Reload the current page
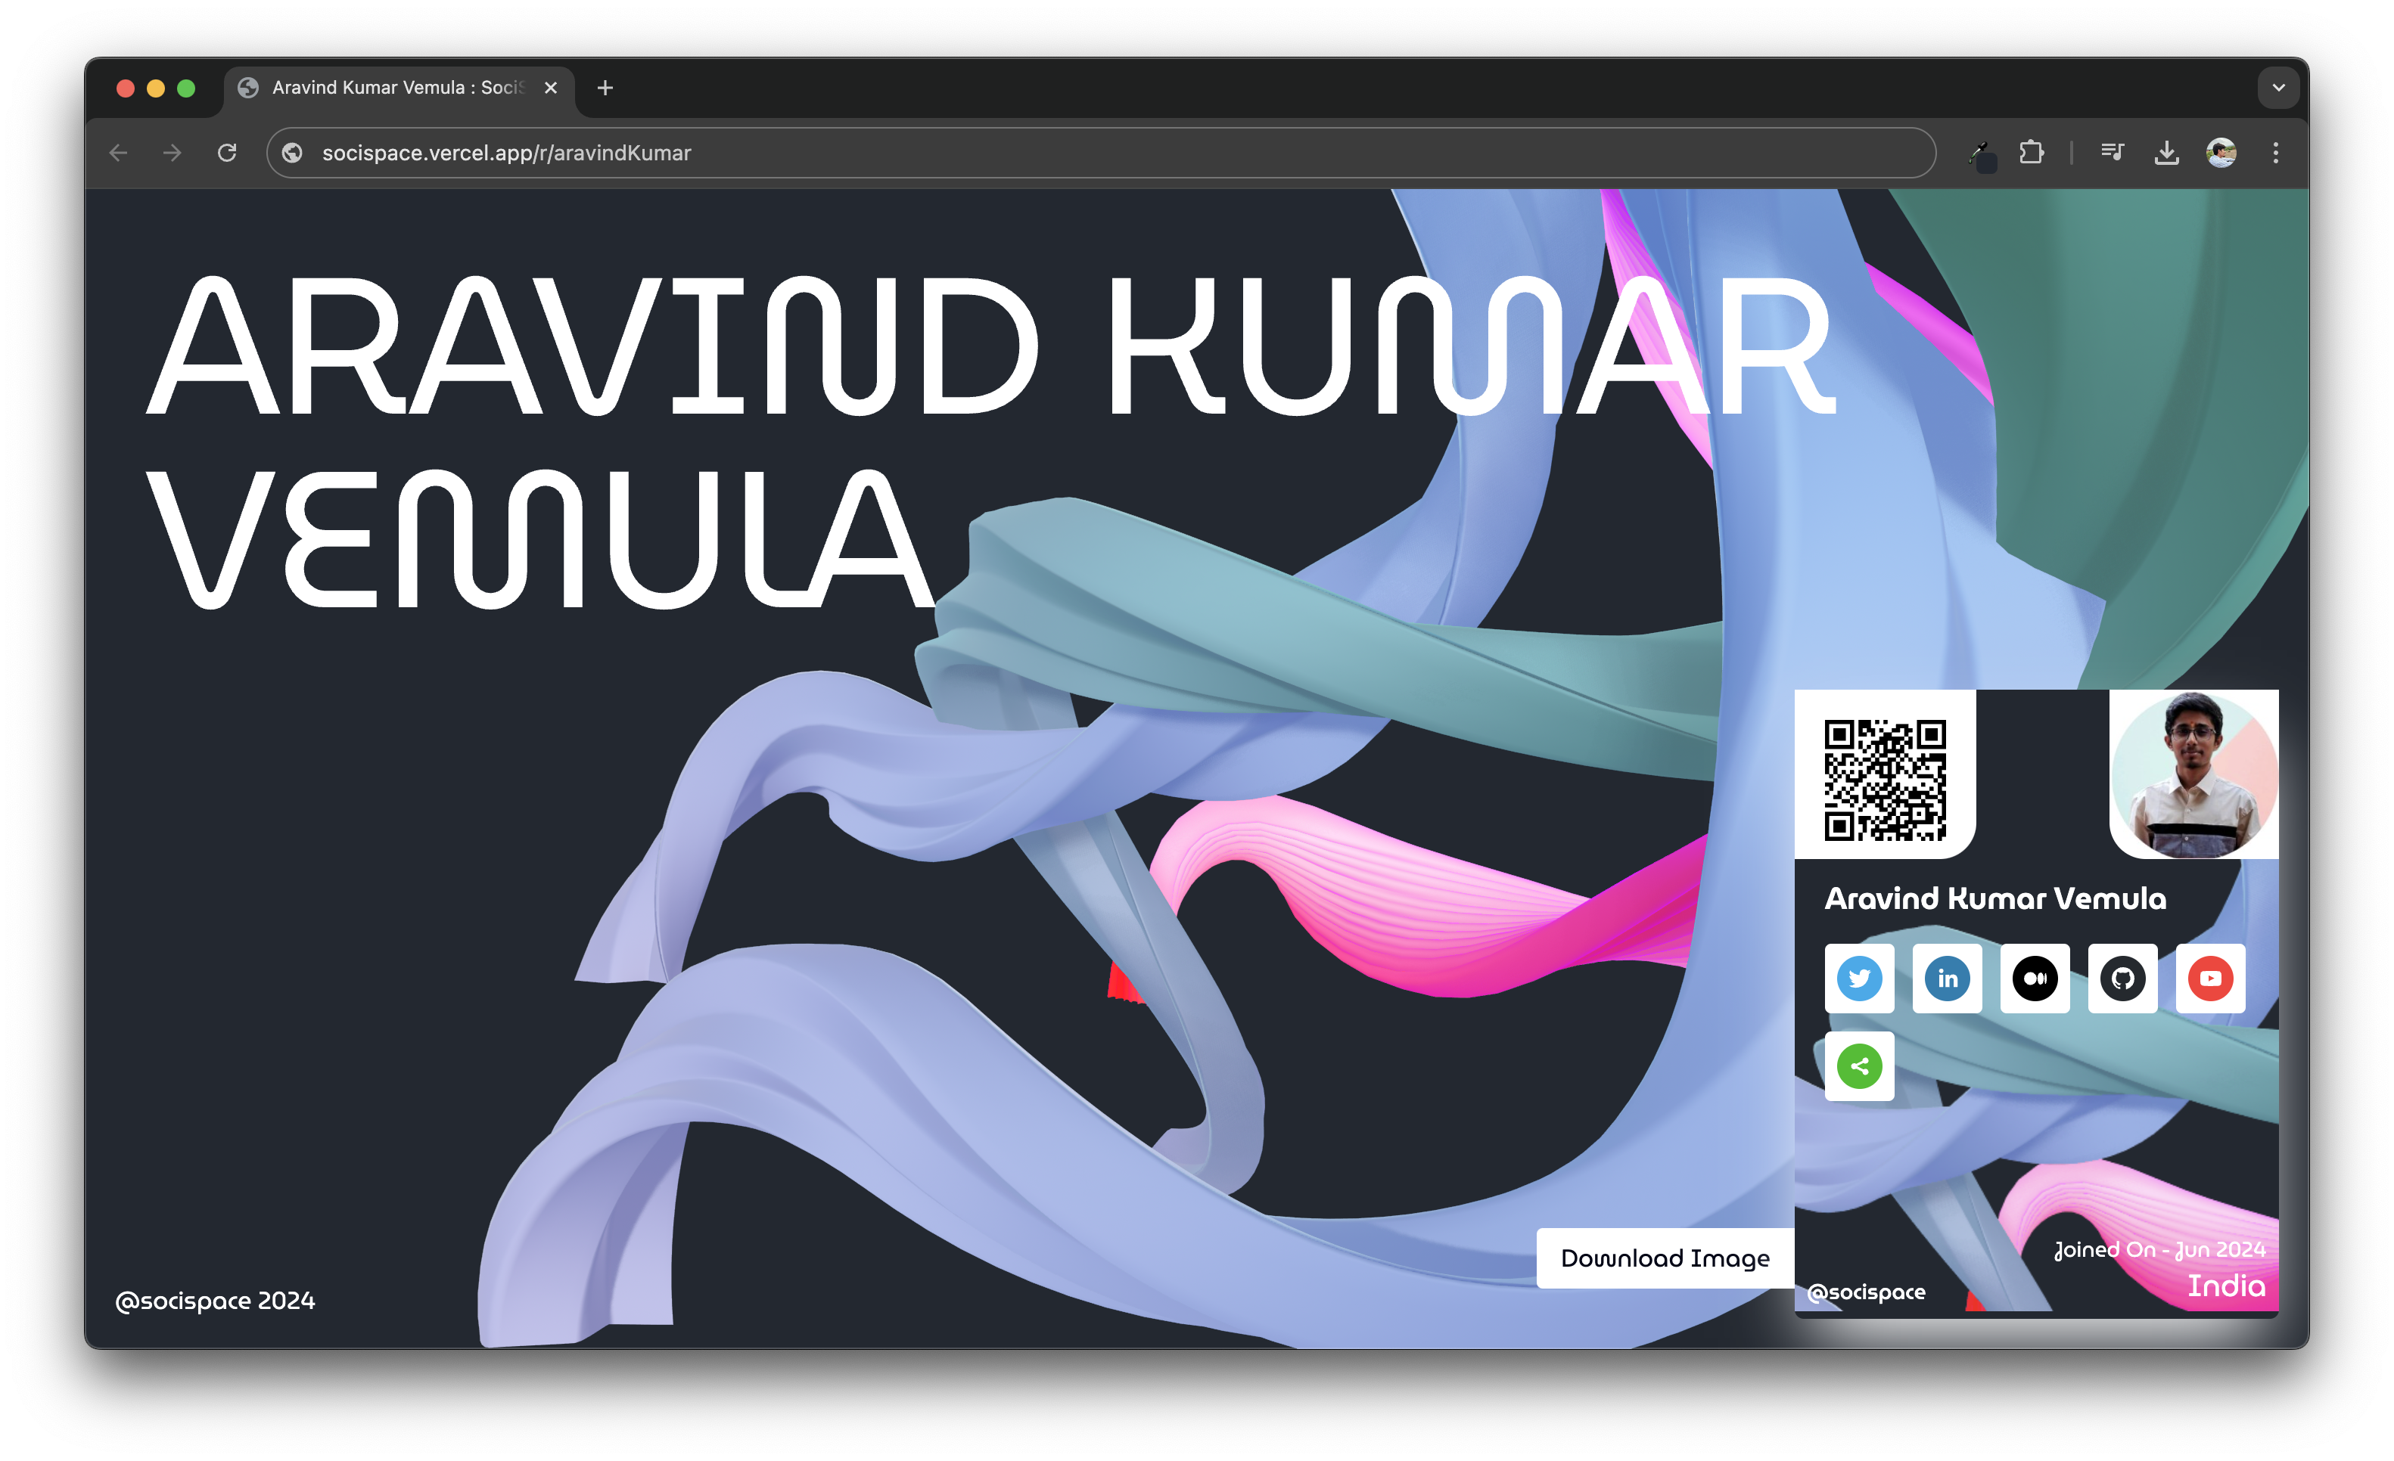 tap(227, 153)
